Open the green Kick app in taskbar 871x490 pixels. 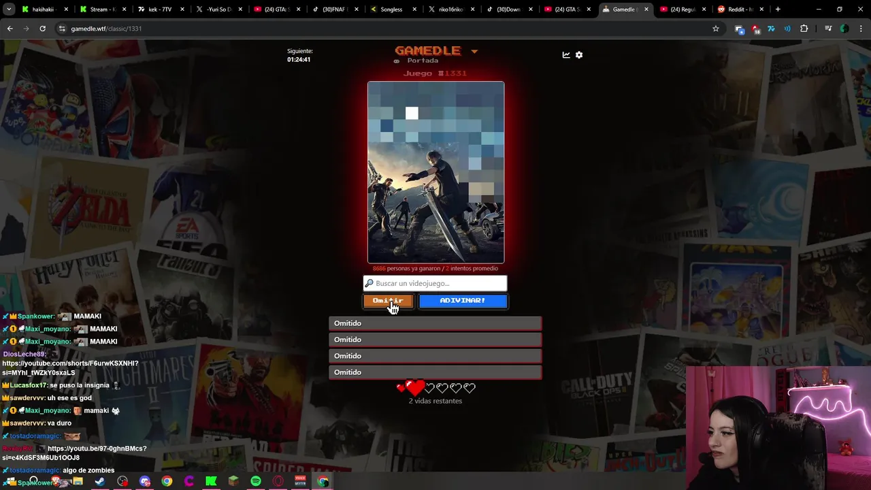(x=211, y=481)
